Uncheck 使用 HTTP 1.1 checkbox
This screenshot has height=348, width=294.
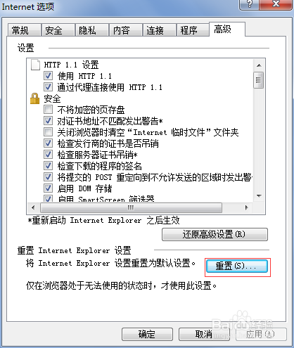(48, 76)
